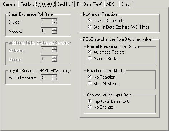
Task: Click "acyclic Services (DPV1, PKW, etc.)" title
Action: point(39,71)
